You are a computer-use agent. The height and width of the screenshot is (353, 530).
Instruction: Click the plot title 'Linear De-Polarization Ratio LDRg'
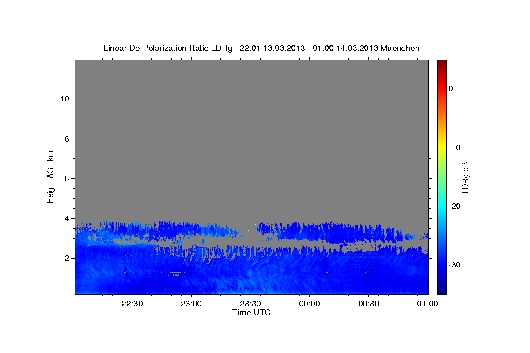pos(168,48)
